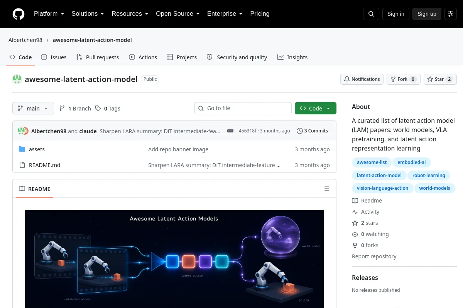
Task: Click the Albertchen98 owner breadcrumb
Action: tap(25, 40)
